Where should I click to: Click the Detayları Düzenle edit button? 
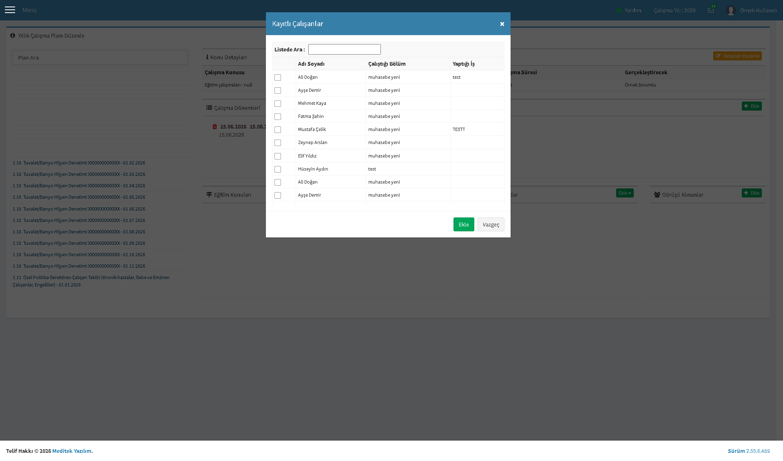pos(737,56)
